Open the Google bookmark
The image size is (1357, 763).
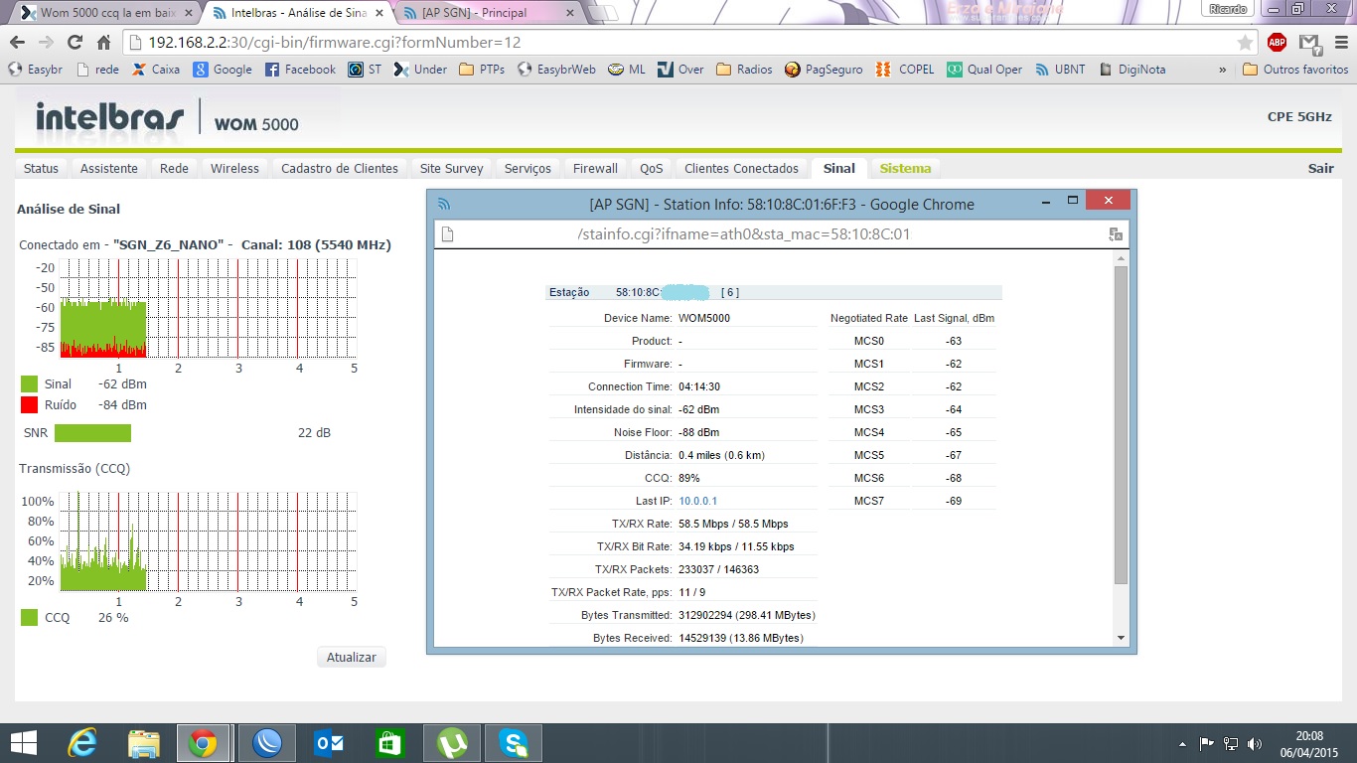pyautogui.click(x=223, y=70)
